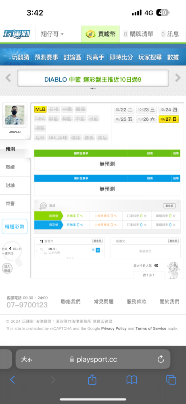Viewport: 186px width, 404px height.
Task: Show next banner with right arrow
Action: click(178, 78)
